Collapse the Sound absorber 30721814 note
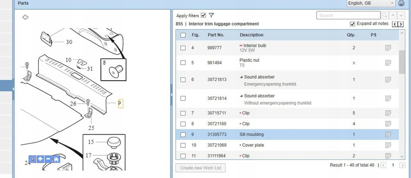This screenshot has width=411, height=178. pos(241,96)
